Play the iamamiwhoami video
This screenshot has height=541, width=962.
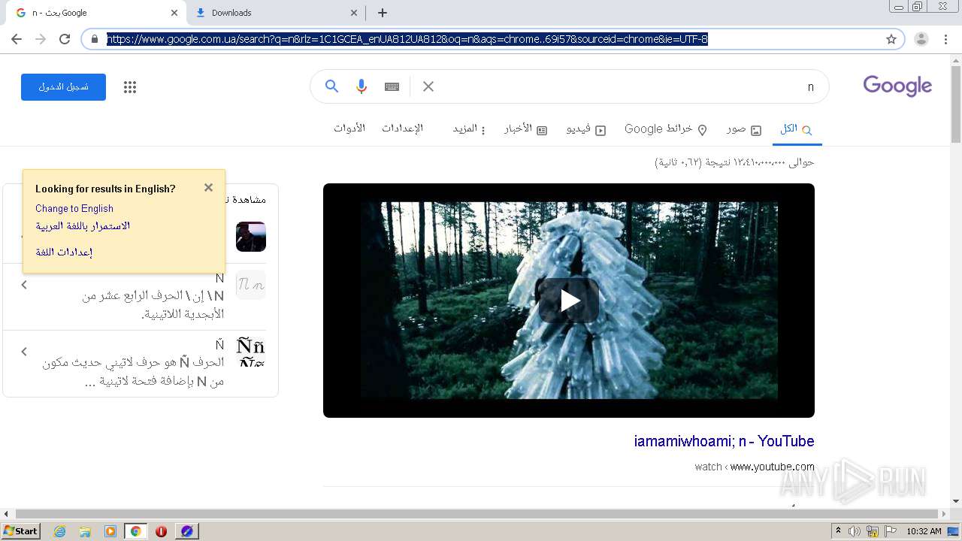coord(569,301)
